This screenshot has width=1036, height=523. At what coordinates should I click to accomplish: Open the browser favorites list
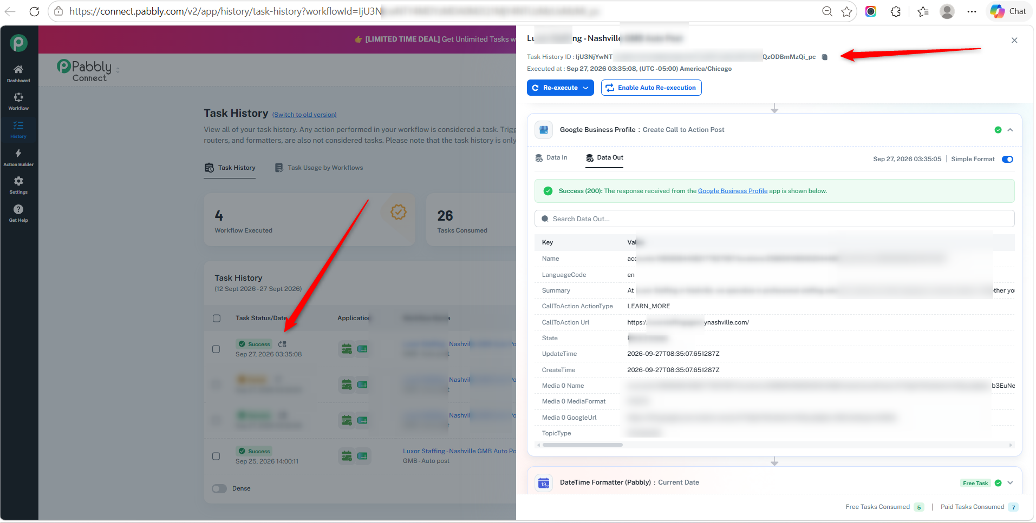pos(923,11)
